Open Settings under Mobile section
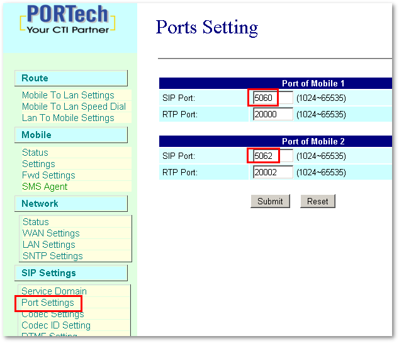Screen dimensions: 399x343 (x=38, y=164)
